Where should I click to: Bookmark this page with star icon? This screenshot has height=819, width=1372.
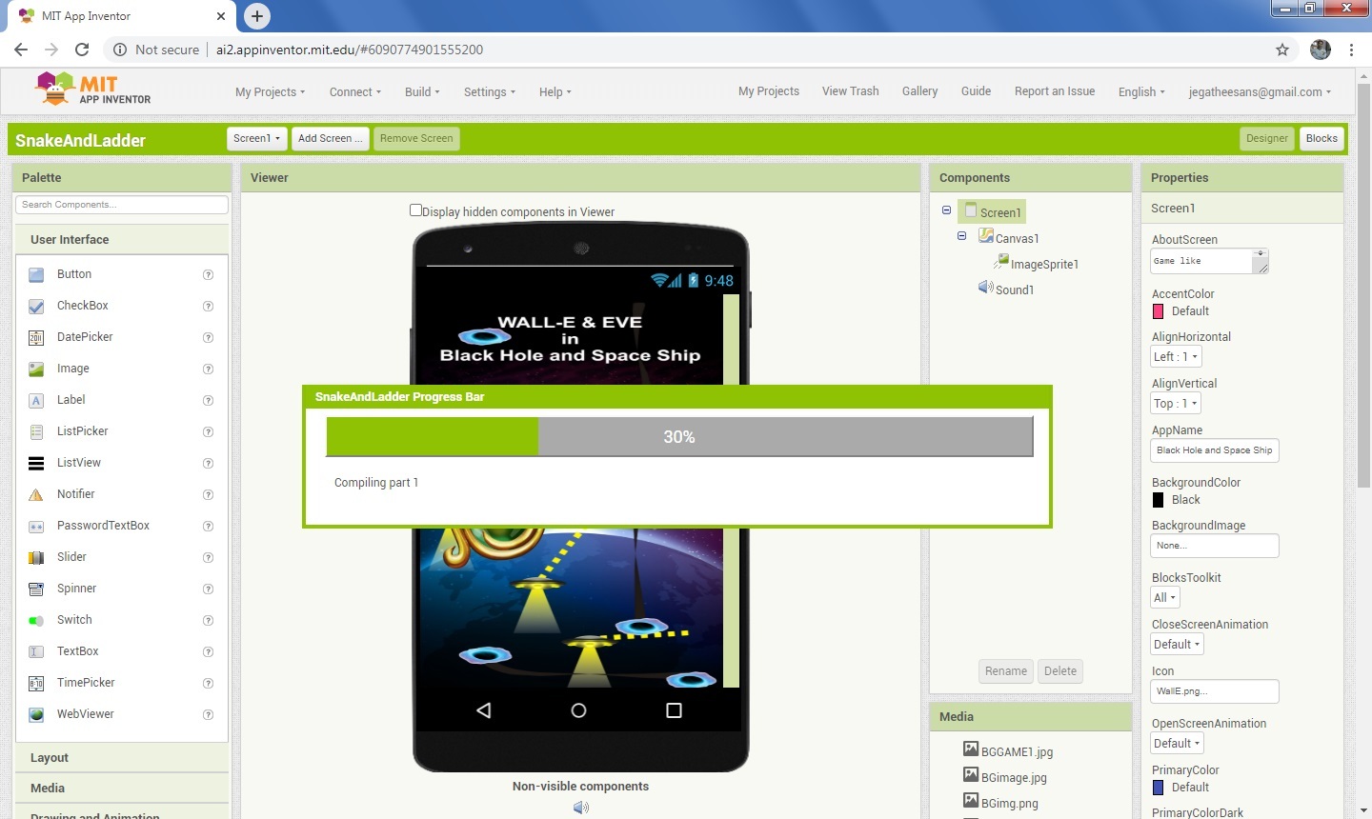(x=1282, y=50)
